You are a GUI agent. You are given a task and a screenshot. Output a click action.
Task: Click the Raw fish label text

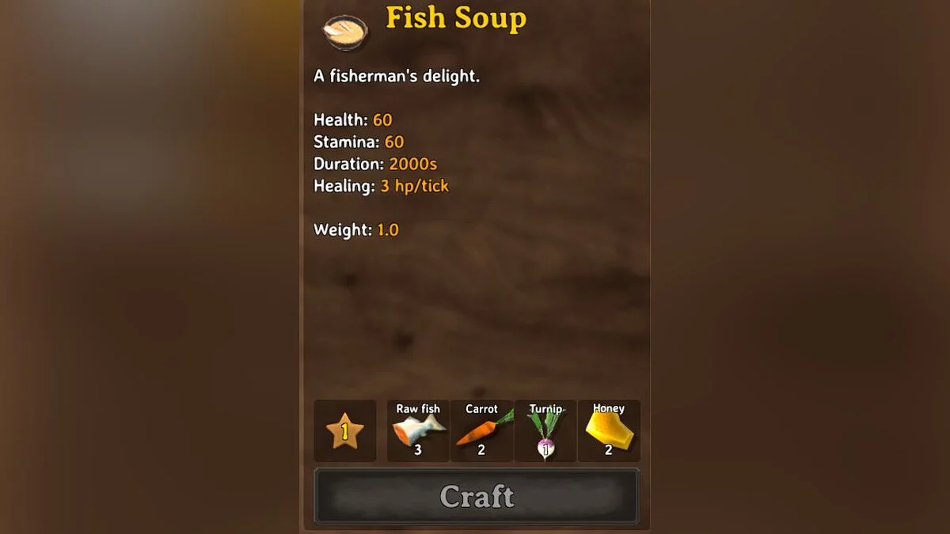(418, 409)
